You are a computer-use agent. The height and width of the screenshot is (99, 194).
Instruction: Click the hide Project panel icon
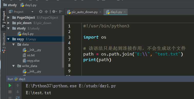pyautogui.click(x=61, y=12)
